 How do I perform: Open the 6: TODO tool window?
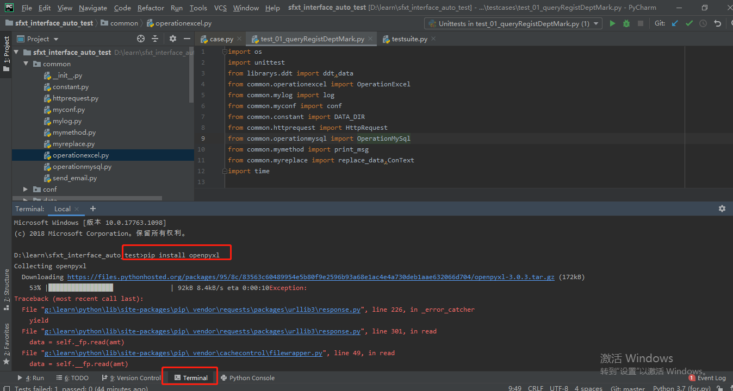[72, 378]
